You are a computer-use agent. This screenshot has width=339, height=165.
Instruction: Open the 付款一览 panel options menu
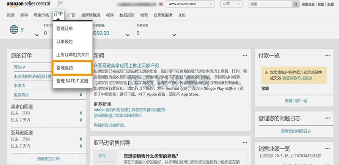tap(328, 55)
